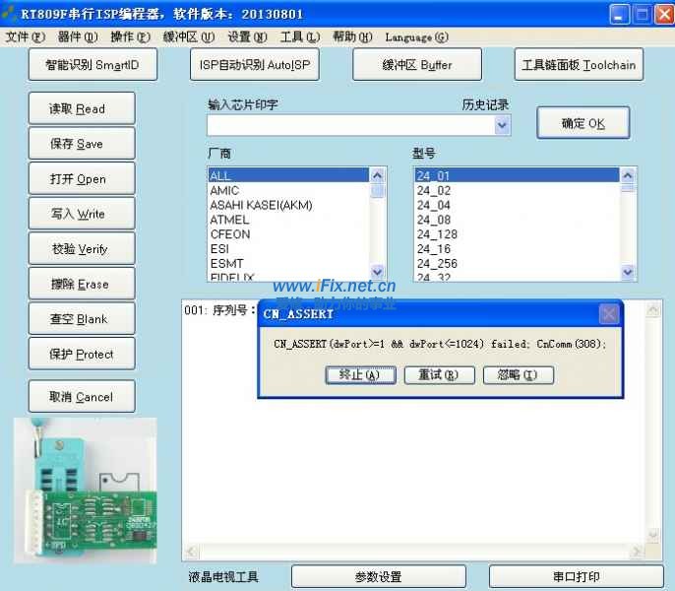Viewport: 675px width, 591px height.
Task: Click the 保护 Protect button
Action: pos(82,354)
